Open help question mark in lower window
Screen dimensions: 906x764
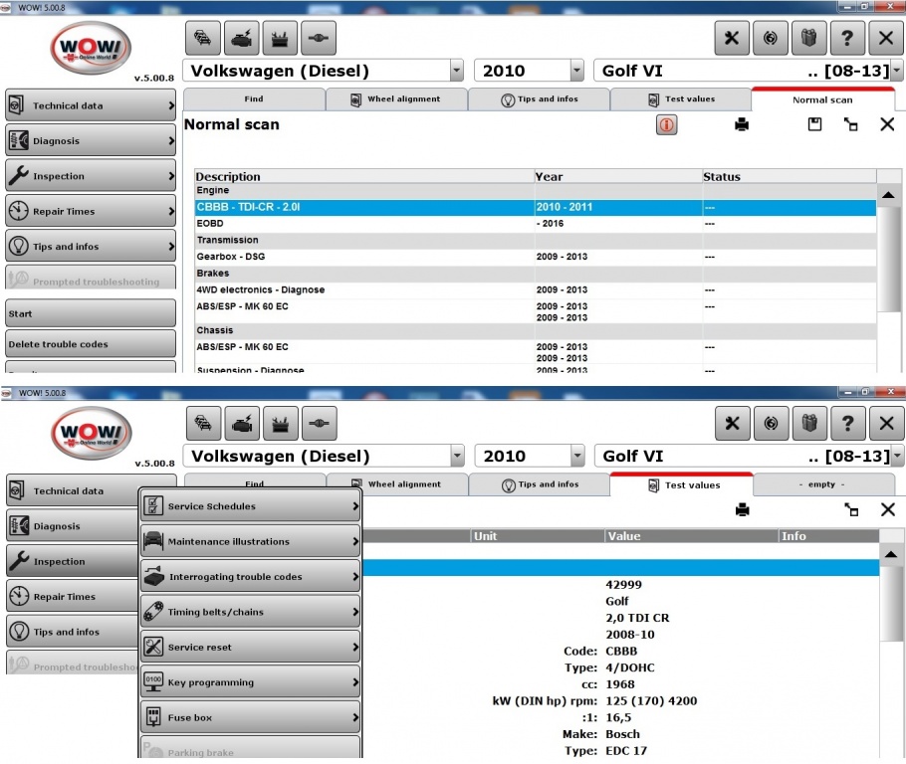847,424
